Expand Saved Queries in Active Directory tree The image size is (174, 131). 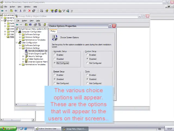click(x=2, y=18)
